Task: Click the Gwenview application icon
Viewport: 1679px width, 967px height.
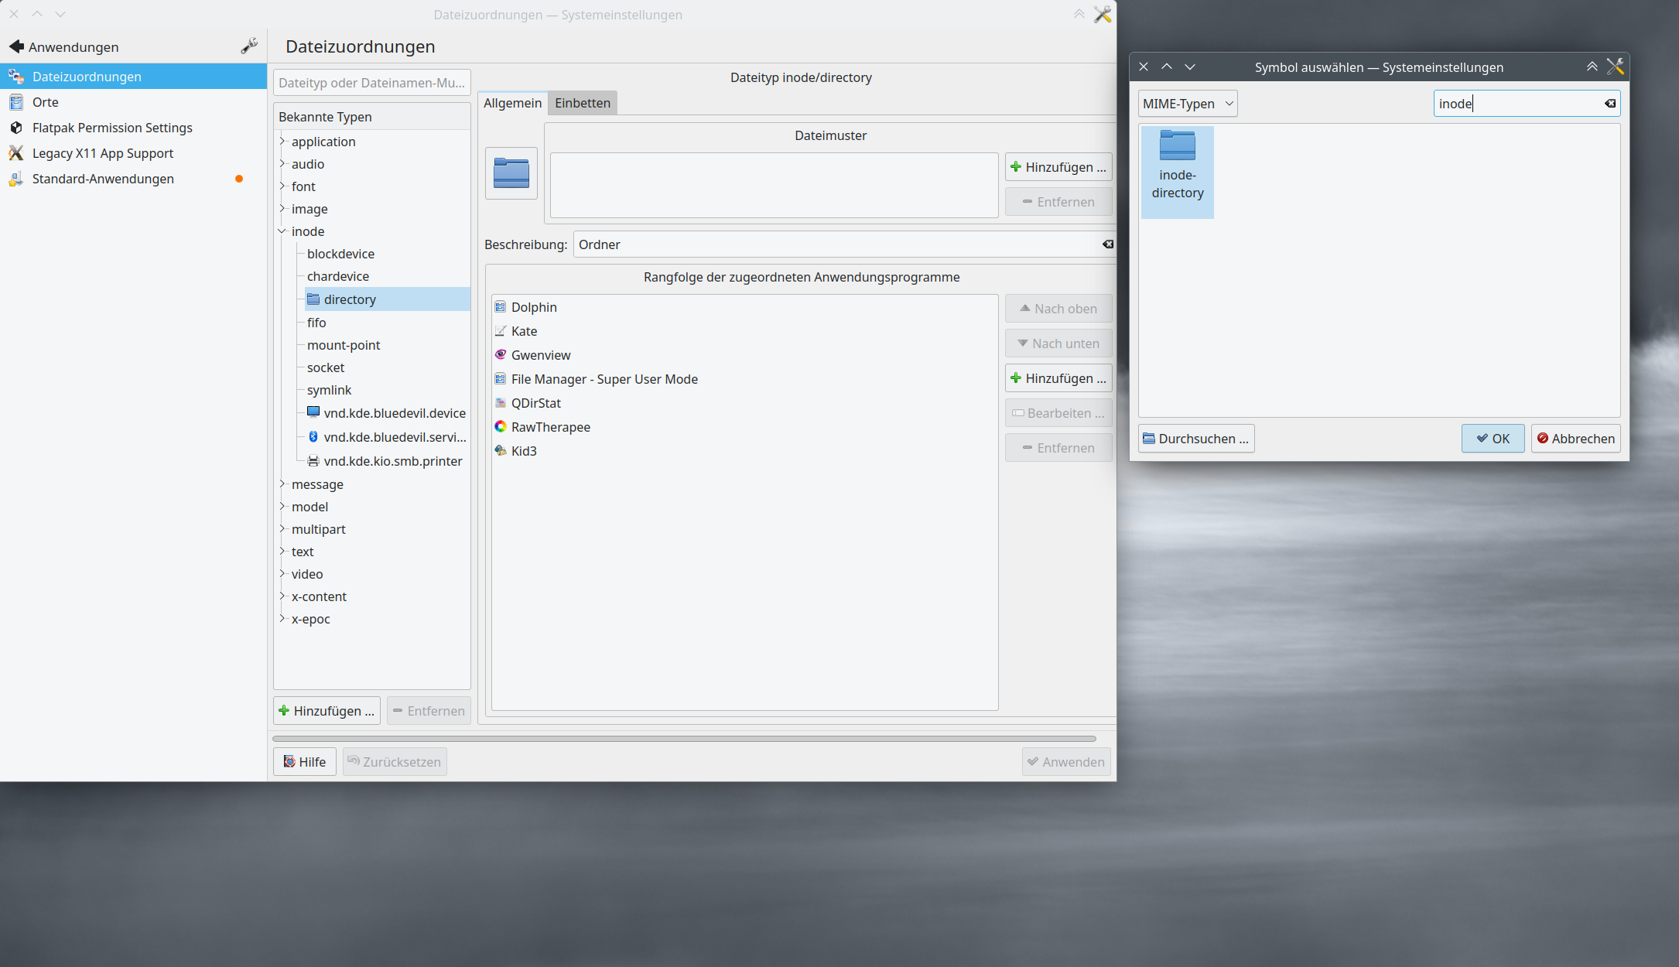Action: coord(501,355)
